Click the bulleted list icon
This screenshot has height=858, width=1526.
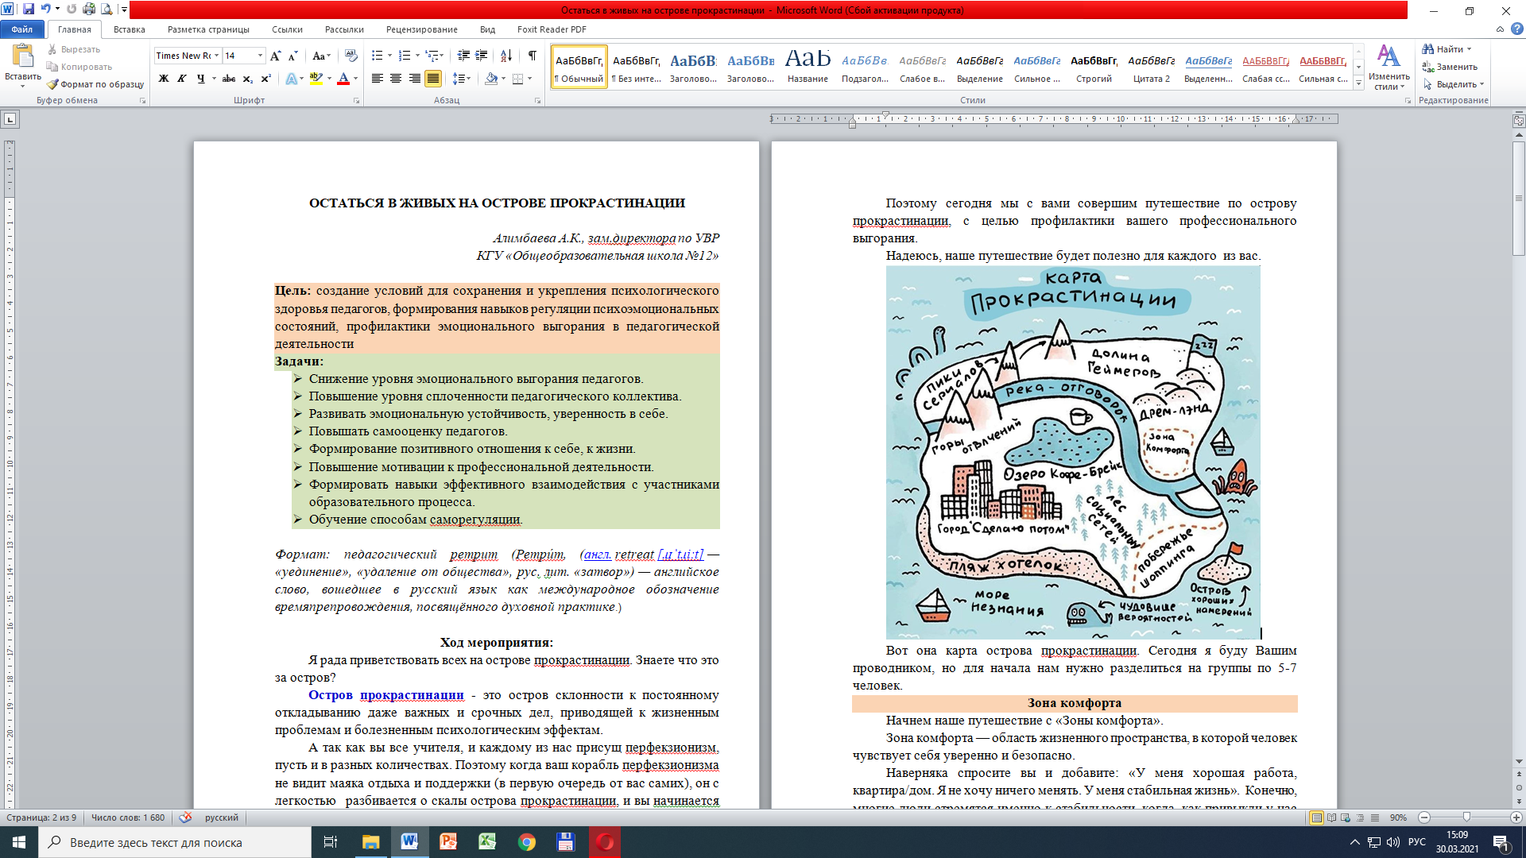377,56
